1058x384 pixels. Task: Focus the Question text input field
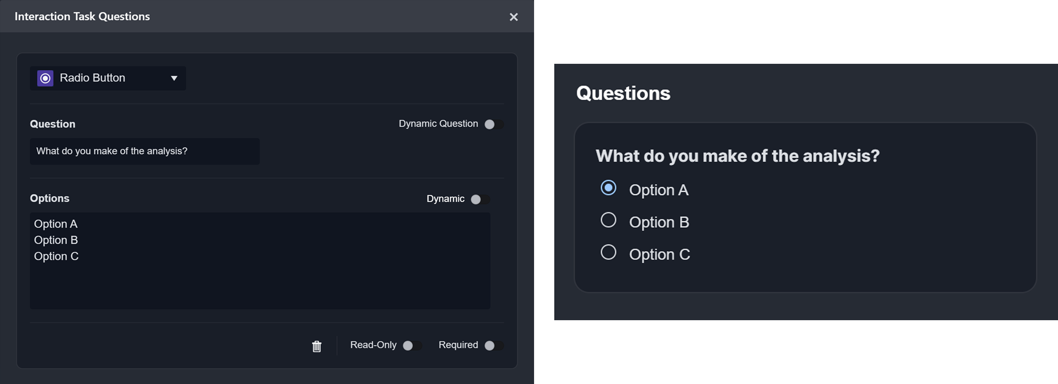tap(144, 151)
